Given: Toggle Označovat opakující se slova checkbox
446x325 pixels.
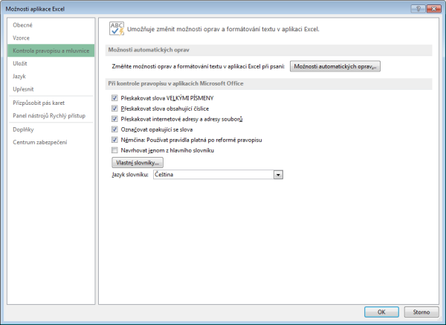Looking at the screenshot, I should click(114, 129).
